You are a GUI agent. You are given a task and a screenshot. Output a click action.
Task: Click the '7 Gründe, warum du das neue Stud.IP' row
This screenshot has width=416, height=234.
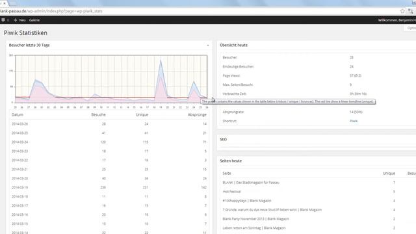(272, 209)
